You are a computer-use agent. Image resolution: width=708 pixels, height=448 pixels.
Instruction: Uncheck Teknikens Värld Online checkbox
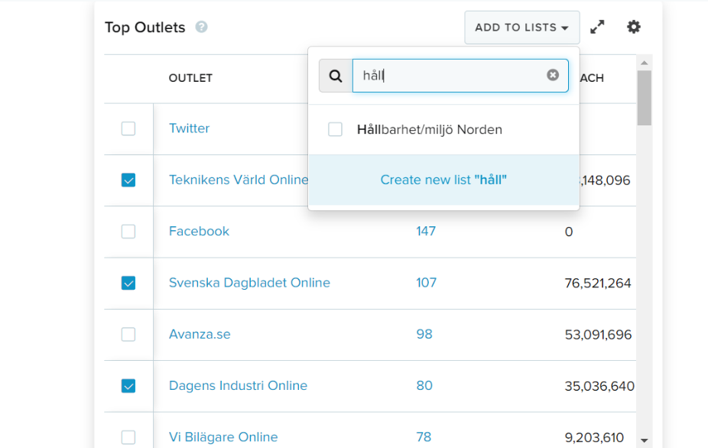tap(128, 180)
